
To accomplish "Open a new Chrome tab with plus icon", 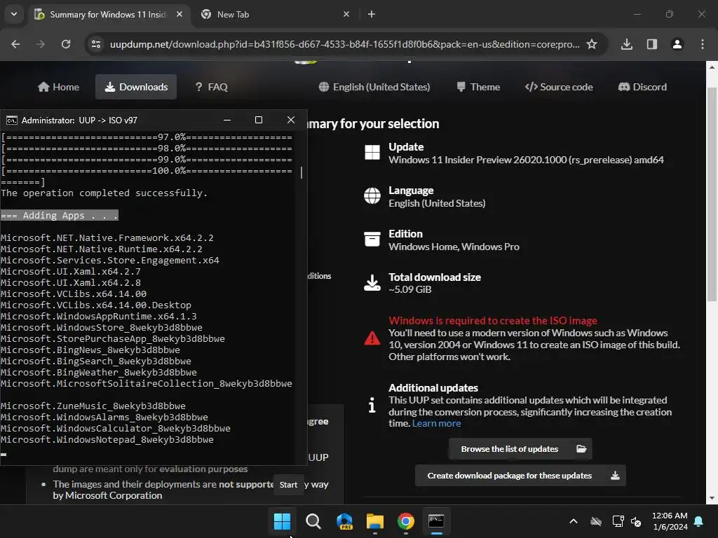I will (372, 14).
